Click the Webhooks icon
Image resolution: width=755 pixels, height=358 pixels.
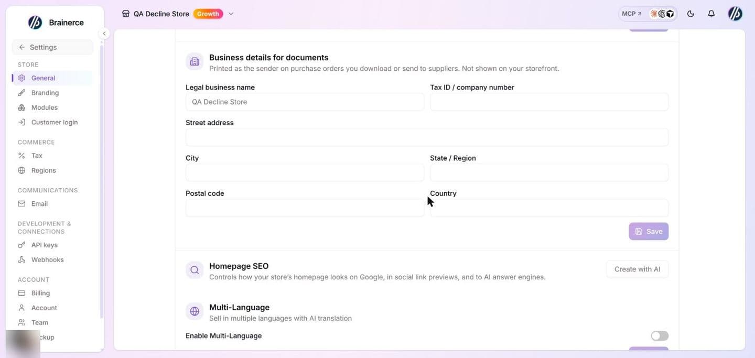[21, 259]
